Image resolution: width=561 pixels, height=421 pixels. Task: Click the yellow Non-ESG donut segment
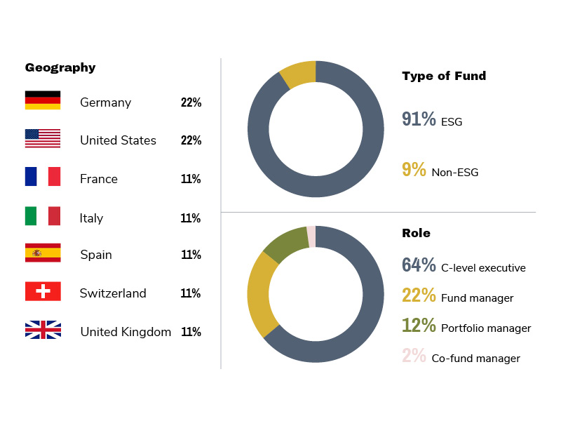point(299,74)
